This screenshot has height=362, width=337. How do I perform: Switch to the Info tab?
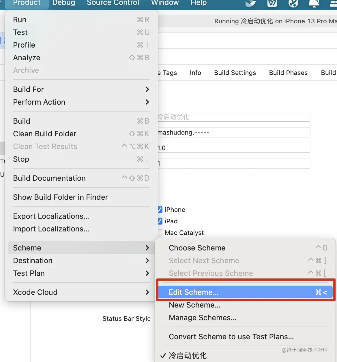tap(195, 73)
